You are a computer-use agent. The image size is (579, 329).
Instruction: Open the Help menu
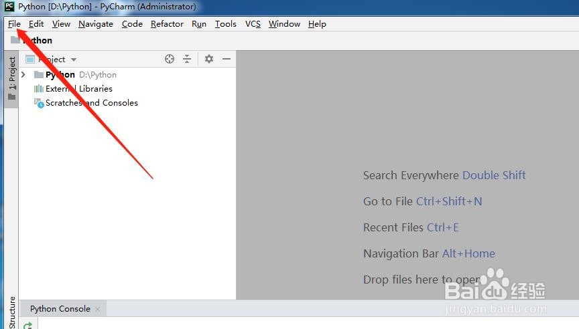[x=317, y=24]
